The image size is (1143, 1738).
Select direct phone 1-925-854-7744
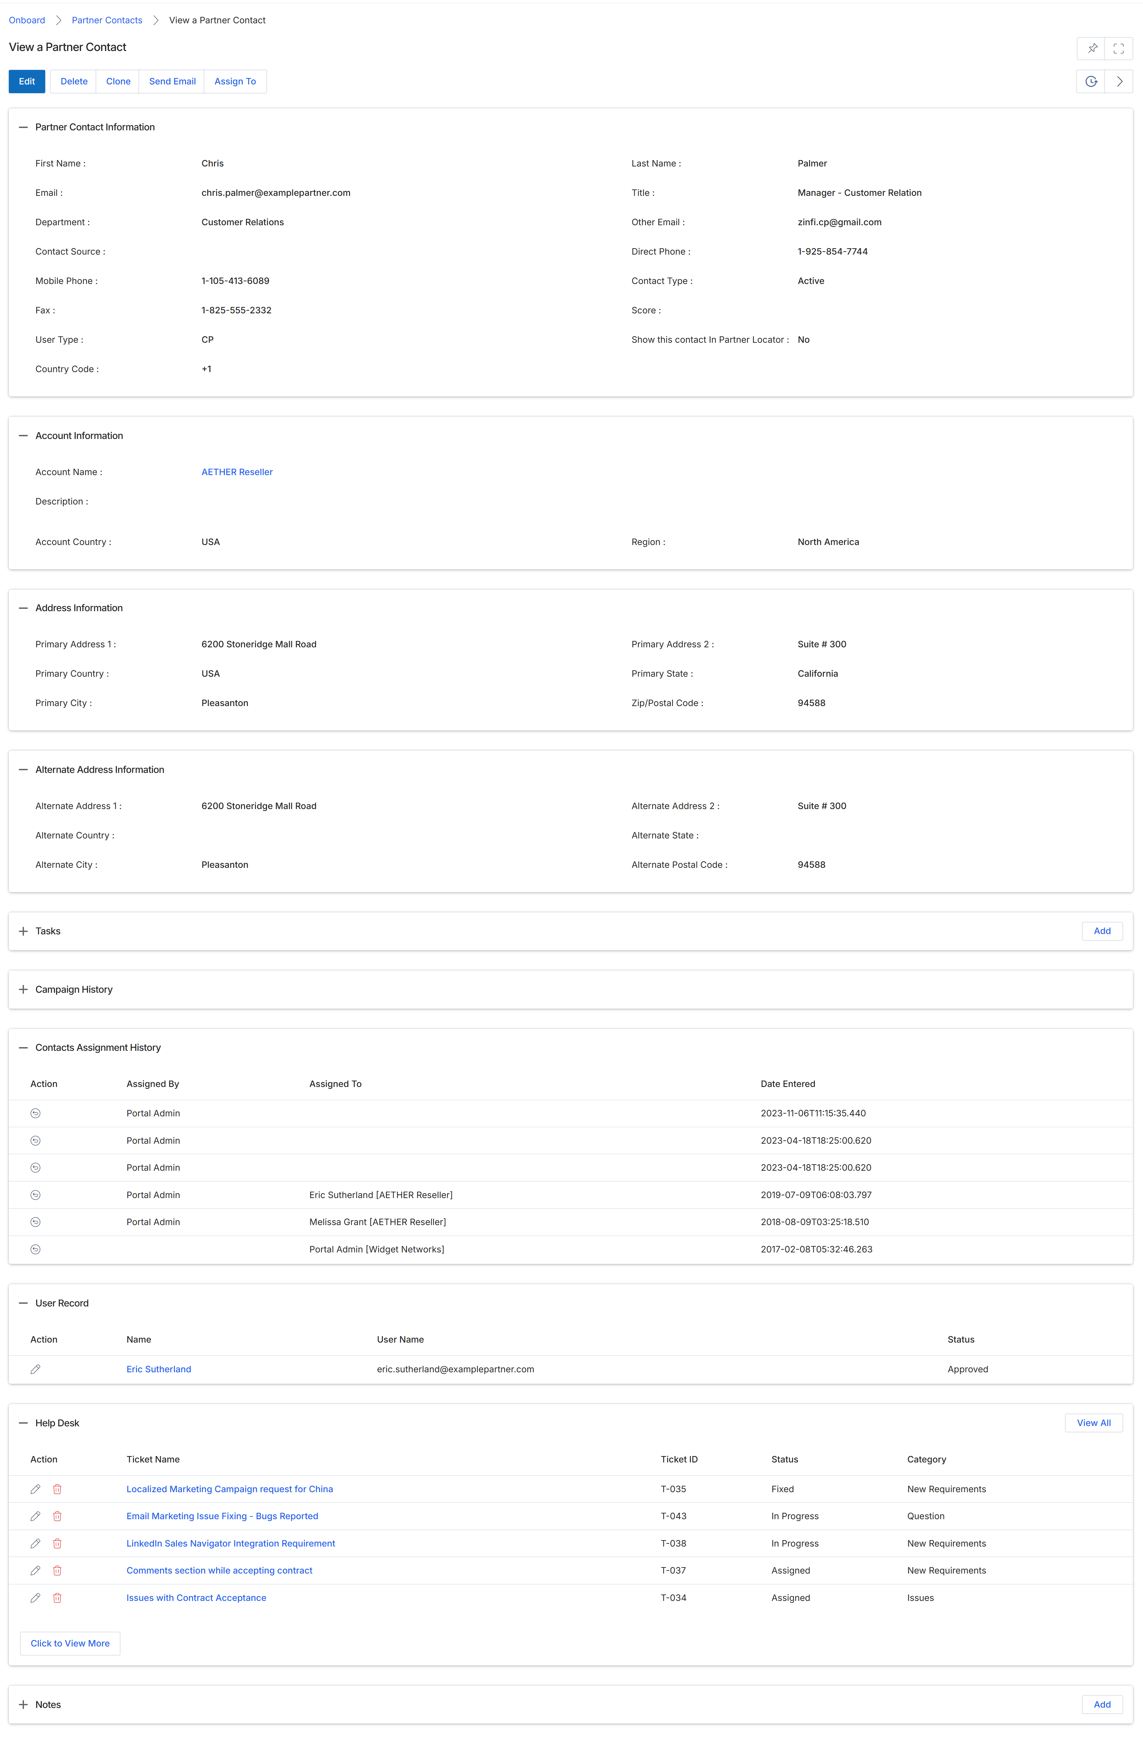point(833,251)
